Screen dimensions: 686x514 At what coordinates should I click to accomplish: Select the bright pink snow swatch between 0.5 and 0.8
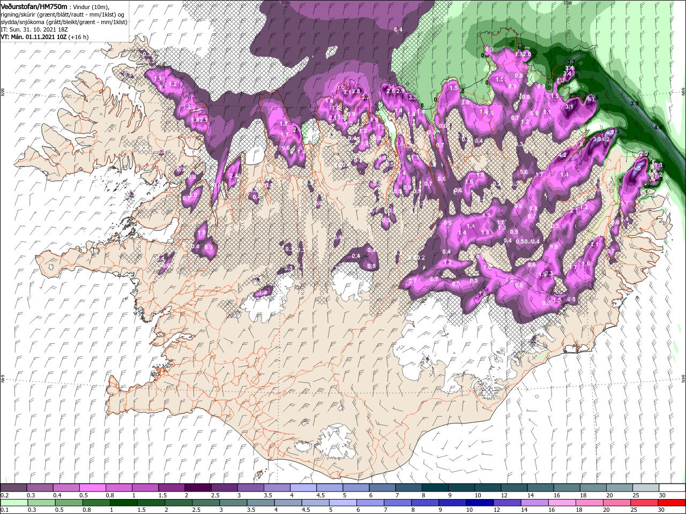[x=92, y=488]
